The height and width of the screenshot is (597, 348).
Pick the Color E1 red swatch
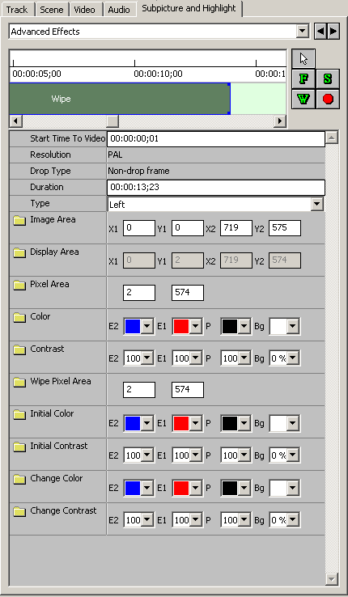[x=181, y=326]
